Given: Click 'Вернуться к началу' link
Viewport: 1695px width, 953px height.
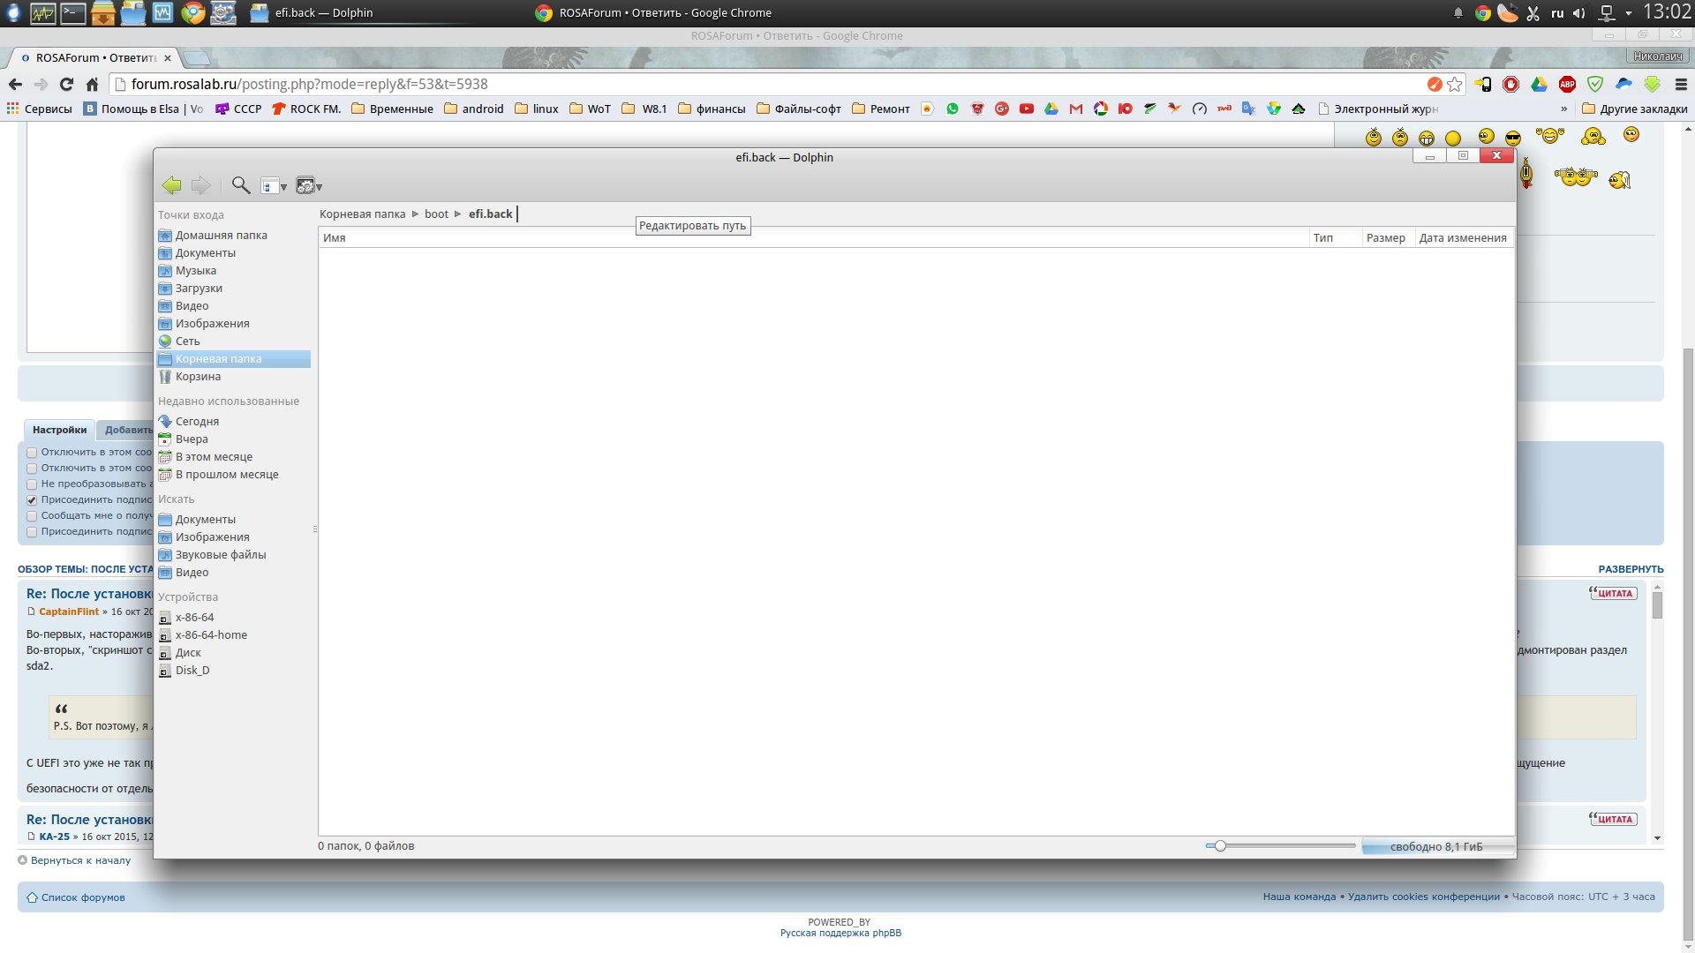Looking at the screenshot, I should [80, 860].
